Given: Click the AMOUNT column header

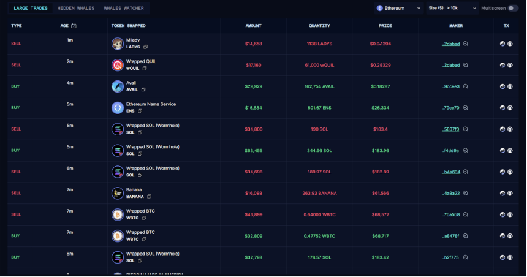Looking at the screenshot, I should coord(254,26).
